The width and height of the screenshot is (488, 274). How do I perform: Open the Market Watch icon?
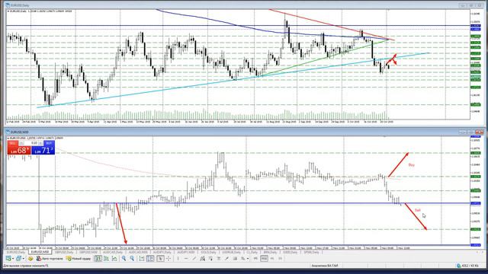30,259
